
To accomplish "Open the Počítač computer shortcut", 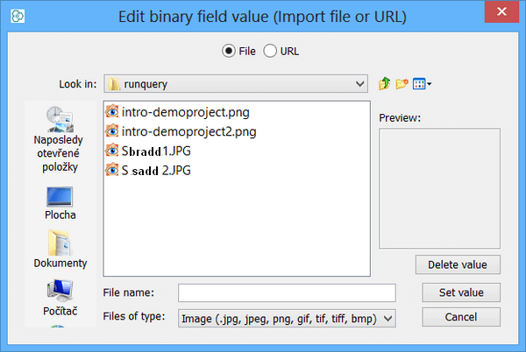I will coord(60,298).
